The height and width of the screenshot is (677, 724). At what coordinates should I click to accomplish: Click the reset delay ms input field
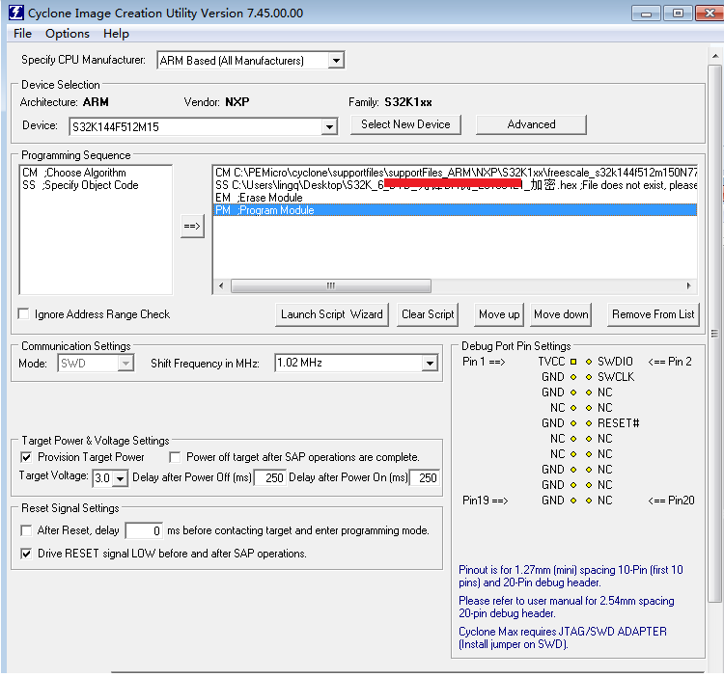[144, 530]
